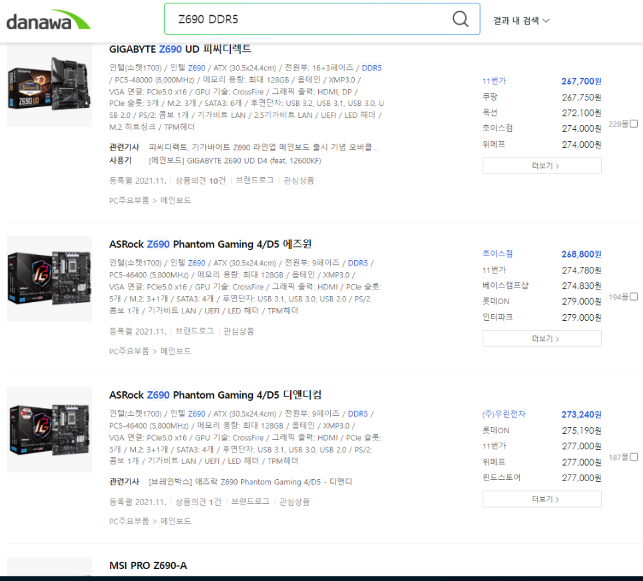Viewport: 643px width, 581px height.
Task: Expand 더보기 under 디앤디컴 price list
Action: pyautogui.click(x=542, y=499)
